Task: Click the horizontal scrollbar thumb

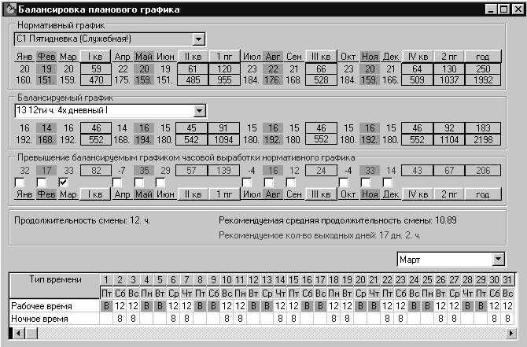Action: [32, 333]
